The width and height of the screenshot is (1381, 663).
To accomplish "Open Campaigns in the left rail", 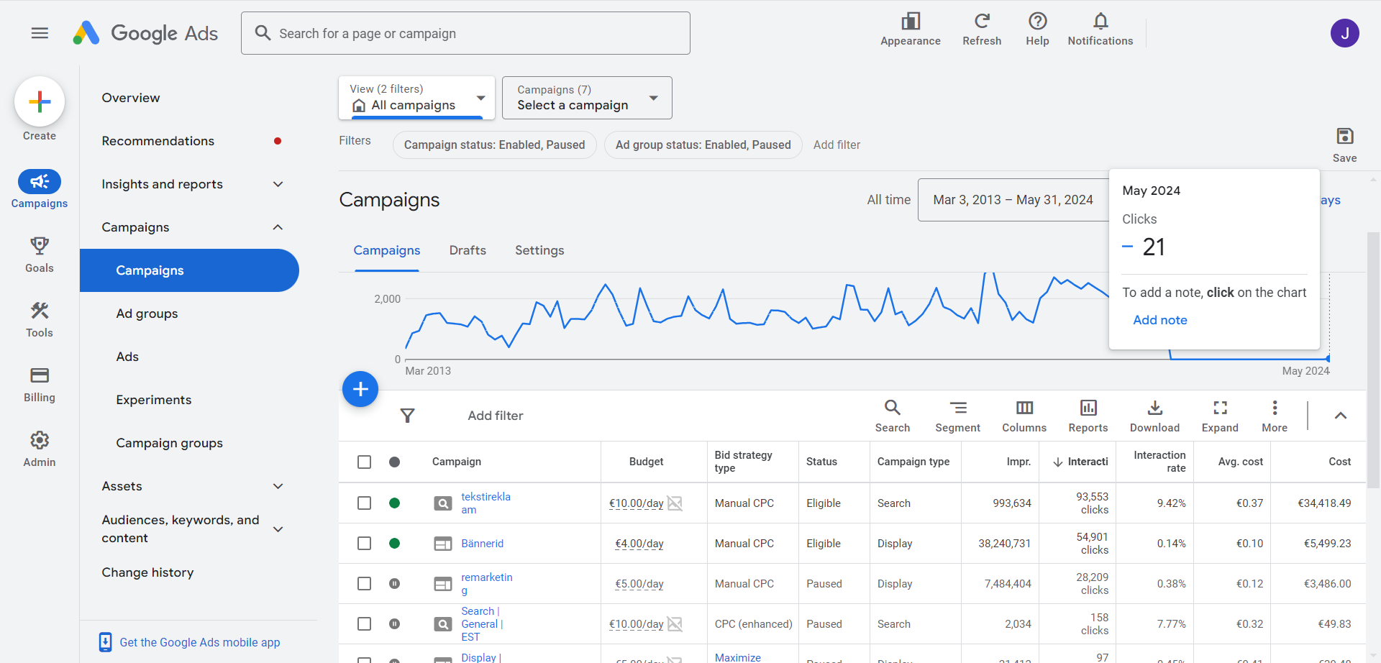I will [40, 189].
